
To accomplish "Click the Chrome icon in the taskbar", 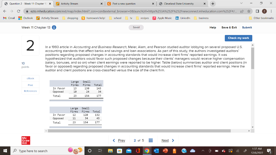I will click(x=147, y=151).
